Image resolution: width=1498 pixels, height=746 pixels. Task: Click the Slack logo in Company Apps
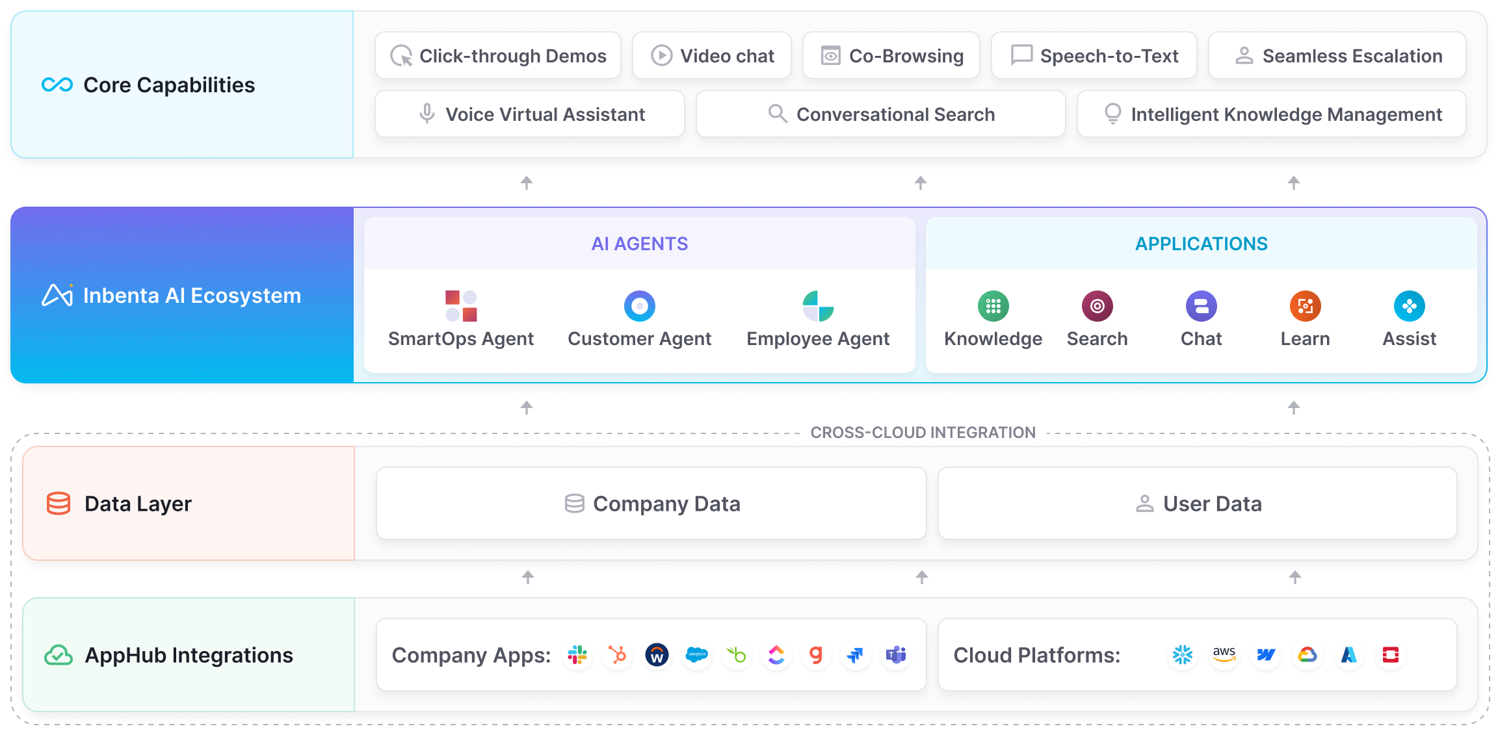pos(577,655)
